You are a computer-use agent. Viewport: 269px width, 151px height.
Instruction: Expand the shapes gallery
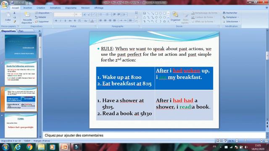(168, 21)
